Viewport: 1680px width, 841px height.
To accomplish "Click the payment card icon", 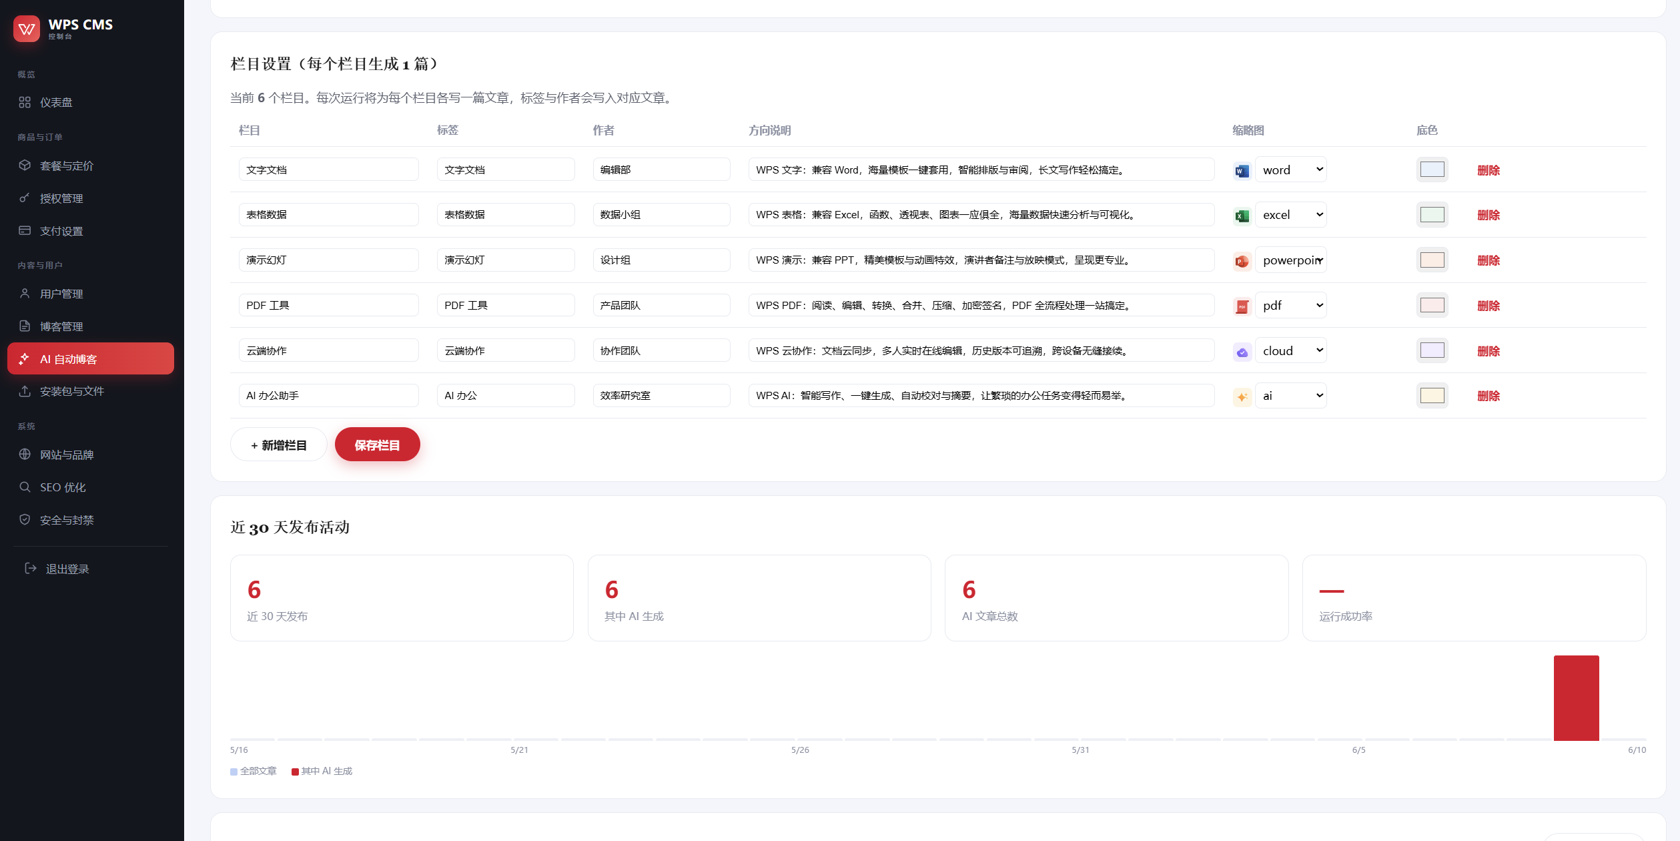I will pyautogui.click(x=25, y=230).
